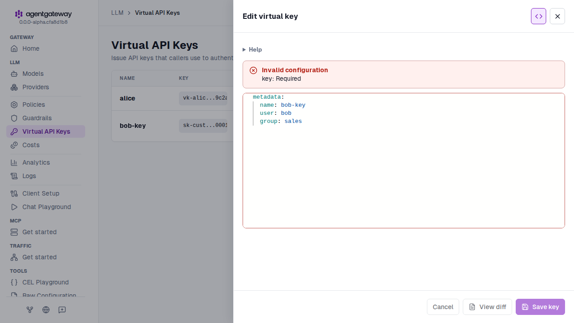574x323 pixels.
Task: Click Save key button
Action: 540,307
